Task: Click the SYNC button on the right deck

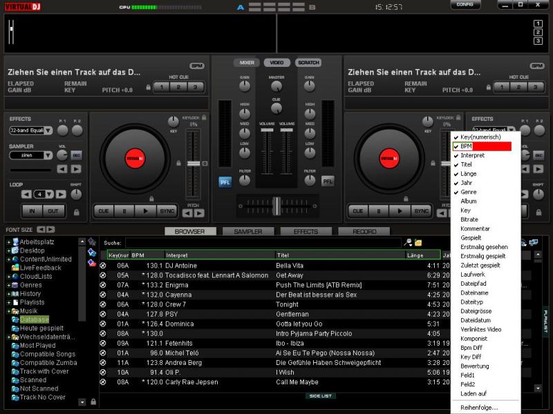Action: tap(421, 211)
